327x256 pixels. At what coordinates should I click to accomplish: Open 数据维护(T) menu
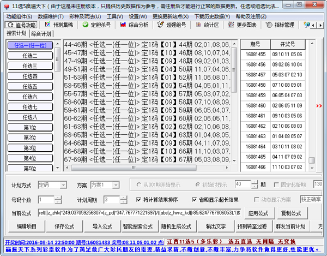(x=51, y=16)
